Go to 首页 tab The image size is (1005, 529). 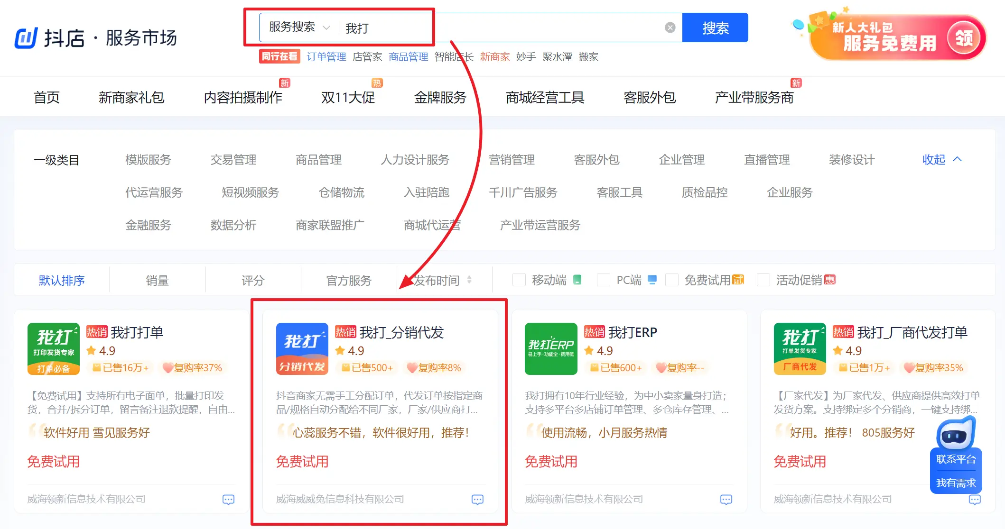point(47,98)
